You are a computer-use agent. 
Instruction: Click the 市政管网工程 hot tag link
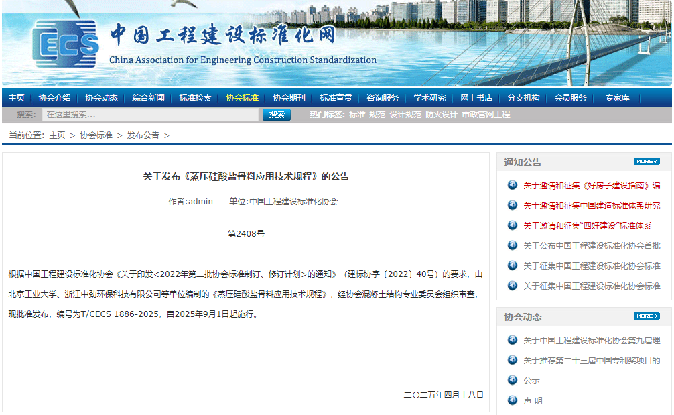tap(486, 115)
